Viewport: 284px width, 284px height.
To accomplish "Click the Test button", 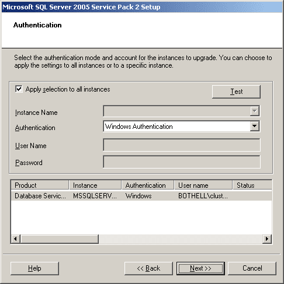I will [236, 92].
